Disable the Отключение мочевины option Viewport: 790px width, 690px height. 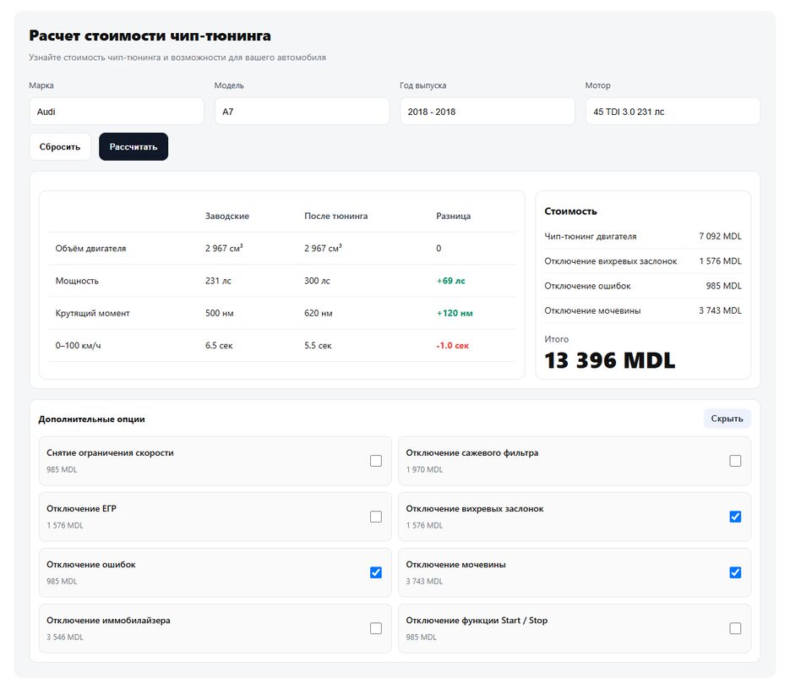[x=735, y=572]
